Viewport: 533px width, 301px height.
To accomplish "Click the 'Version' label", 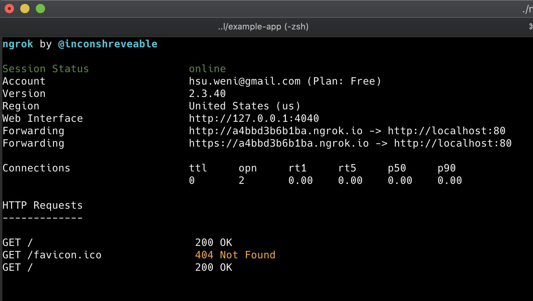I will (x=24, y=93).
